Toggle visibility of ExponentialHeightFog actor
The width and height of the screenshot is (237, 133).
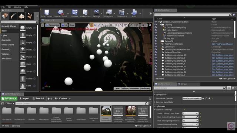coord(156,27)
